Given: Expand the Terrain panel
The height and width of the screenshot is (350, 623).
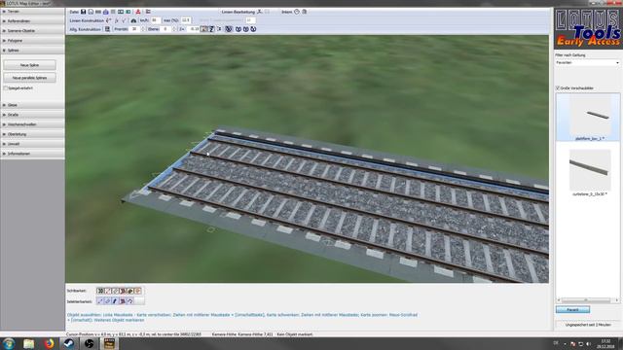Looking at the screenshot, I should pos(32,12).
